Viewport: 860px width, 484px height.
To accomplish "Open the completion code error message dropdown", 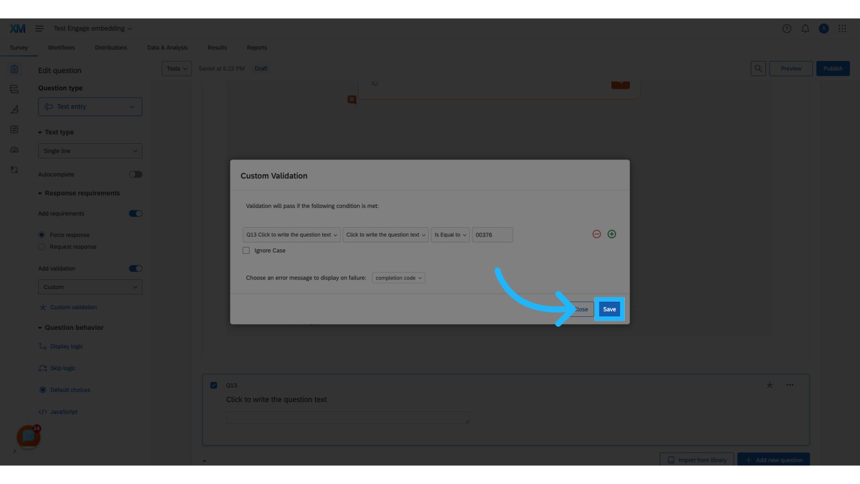I will coord(398,278).
